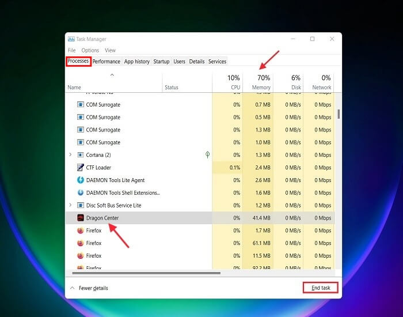The width and height of the screenshot is (403, 317).
Task: Open the Options menu
Action: [x=90, y=50]
